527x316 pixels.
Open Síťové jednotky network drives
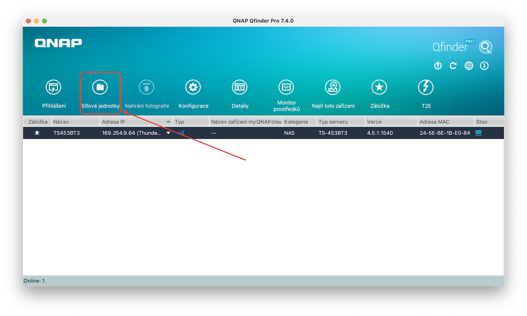click(100, 87)
